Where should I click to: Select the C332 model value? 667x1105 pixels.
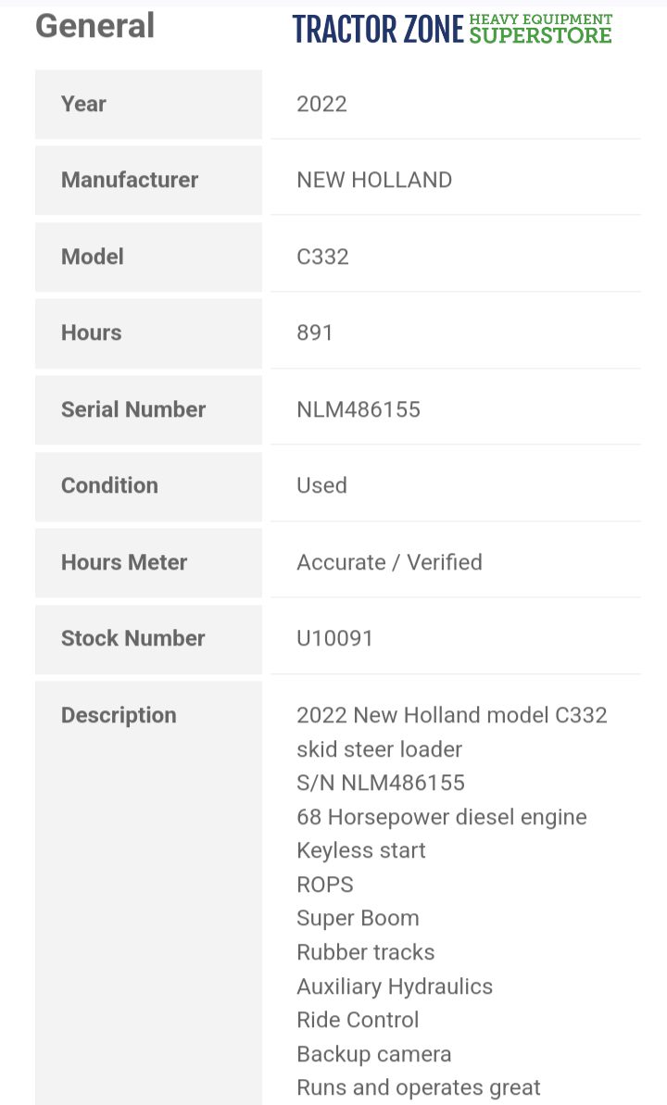click(322, 257)
